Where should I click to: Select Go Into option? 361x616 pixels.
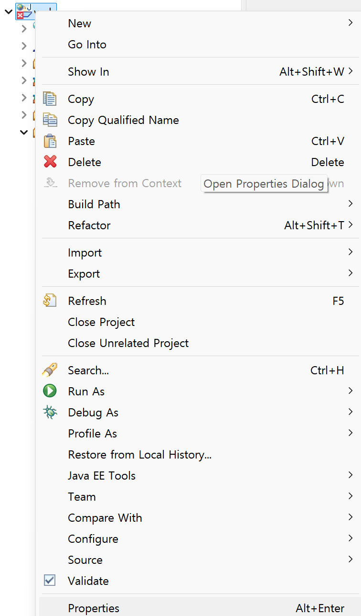[x=87, y=45]
